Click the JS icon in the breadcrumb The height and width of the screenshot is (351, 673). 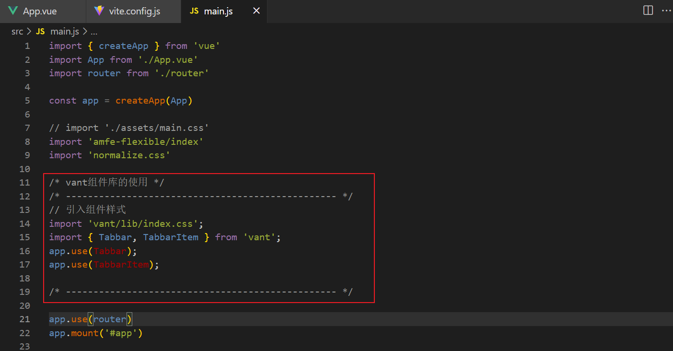tap(41, 32)
